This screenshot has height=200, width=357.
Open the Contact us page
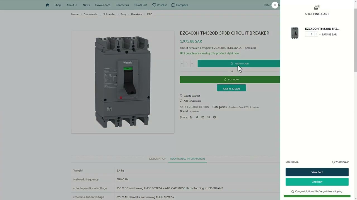point(122,5)
